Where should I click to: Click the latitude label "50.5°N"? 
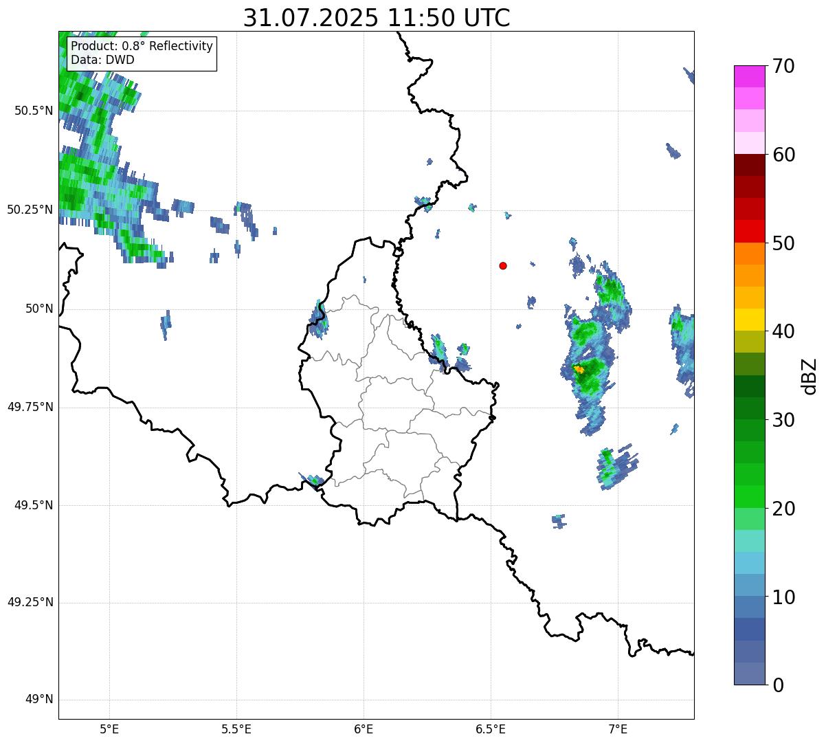tap(34, 111)
